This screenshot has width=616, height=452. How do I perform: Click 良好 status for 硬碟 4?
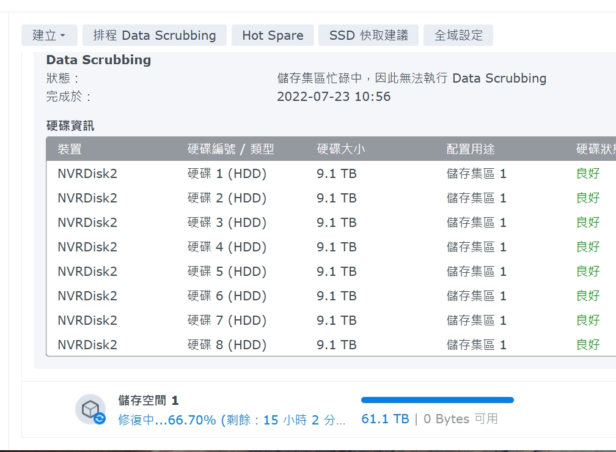click(588, 247)
